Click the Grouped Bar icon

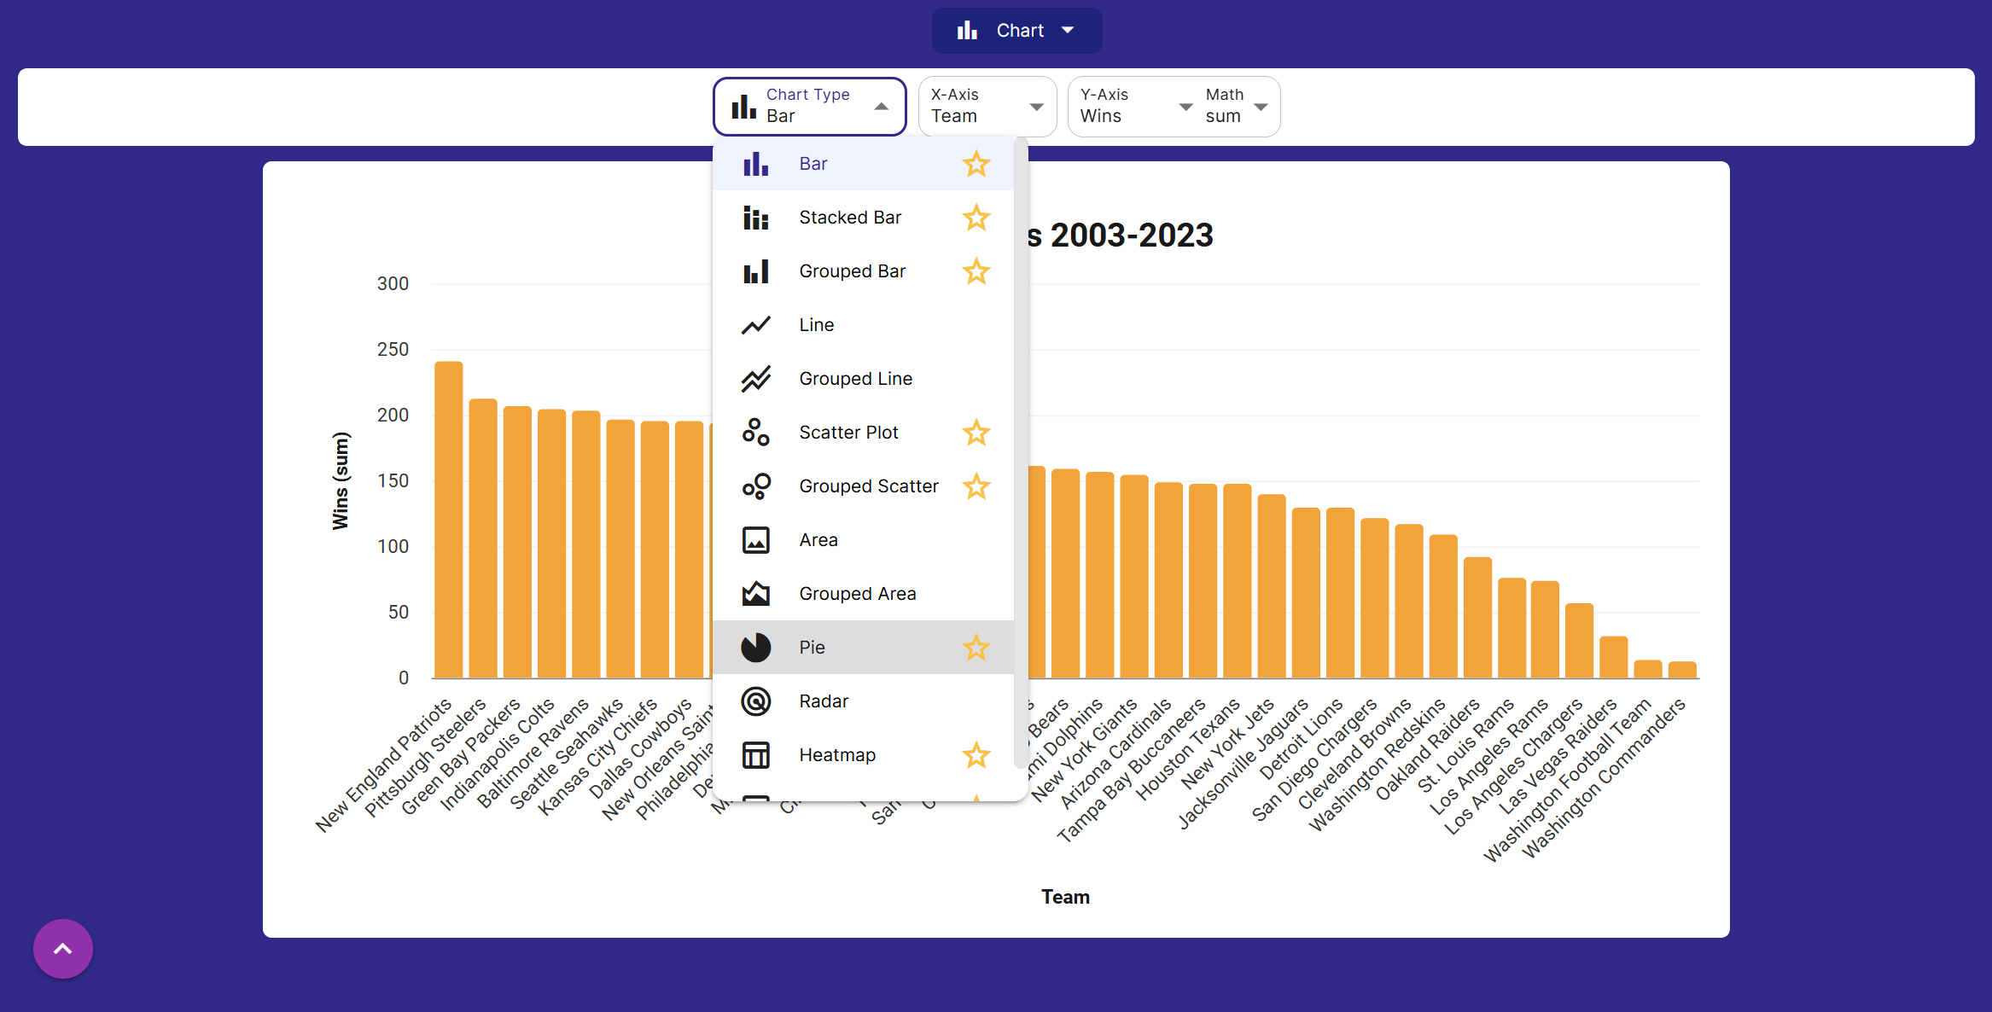click(755, 271)
